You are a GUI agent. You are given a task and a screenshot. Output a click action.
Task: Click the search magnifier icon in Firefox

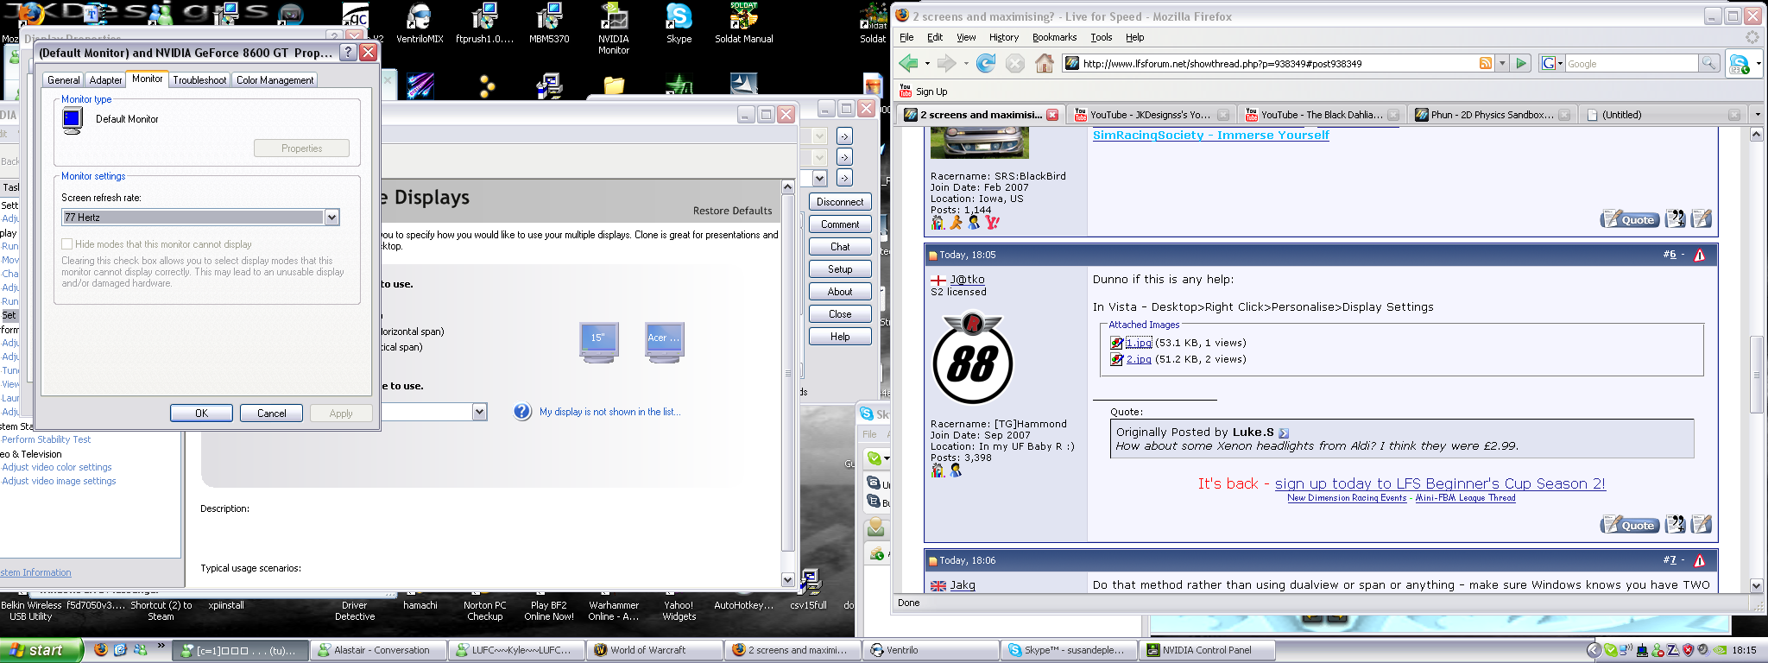pyautogui.click(x=1708, y=63)
